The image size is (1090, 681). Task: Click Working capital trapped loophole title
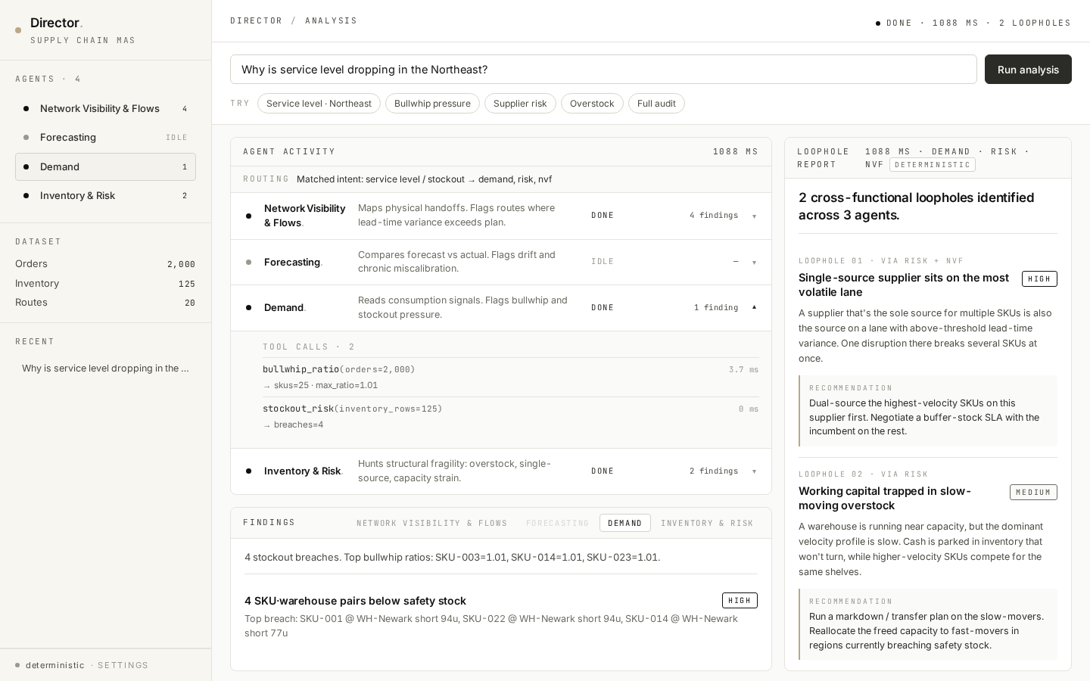(x=885, y=499)
